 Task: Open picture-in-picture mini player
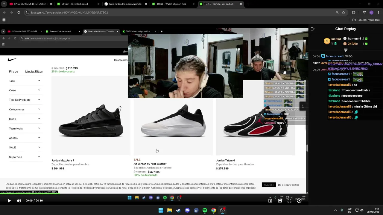pyautogui.click(x=270, y=201)
